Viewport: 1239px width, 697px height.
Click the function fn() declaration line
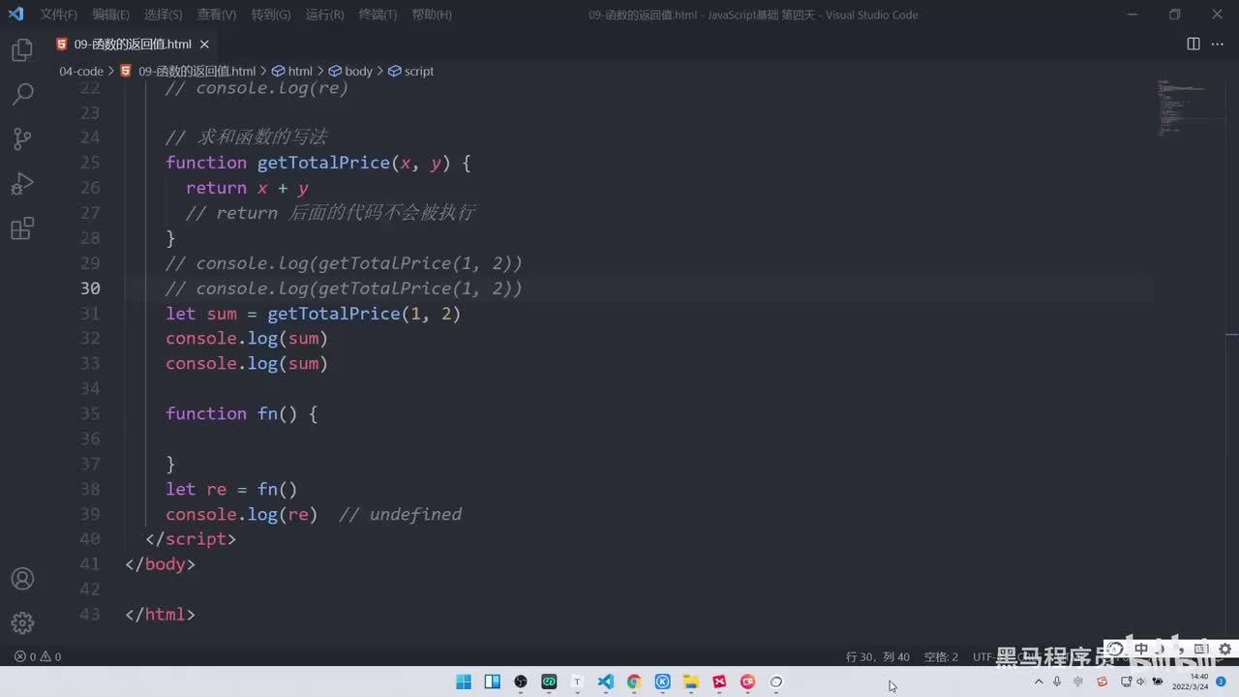241,413
